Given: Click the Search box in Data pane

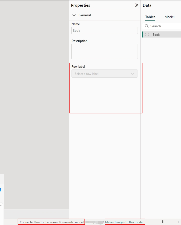Looking at the screenshot, I should coord(162,26).
